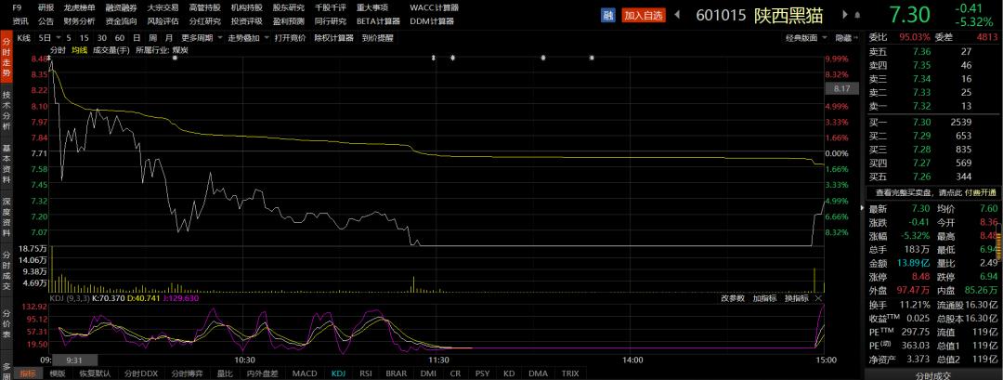Click 隐藏 to collapse the side panel
Viewport: 1003px width, 380px height.
(x=847, y=38)
